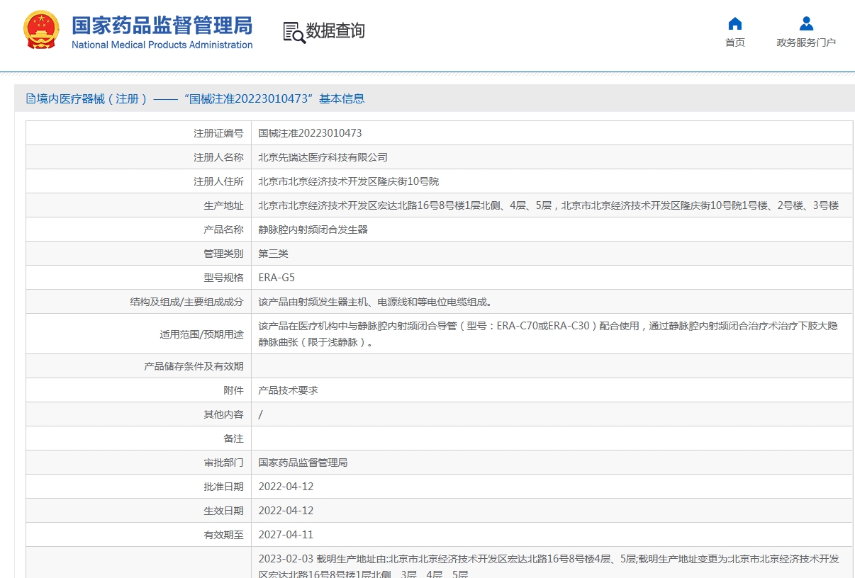This screenshot has height=578, width=855.
Task: Click the document icon before 境内医疗器械
Action: pos(30,99)
